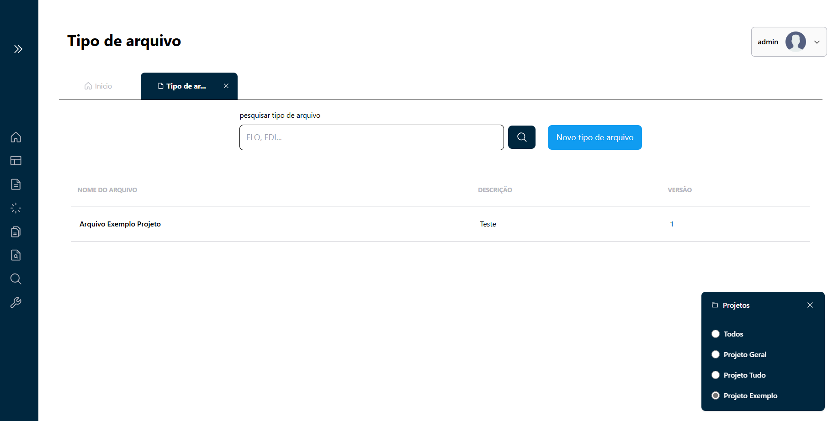Close the Tipo de arquivo tab
Image resolution: width=833 pixels, height=421 pixels.
tap(226, 86)
